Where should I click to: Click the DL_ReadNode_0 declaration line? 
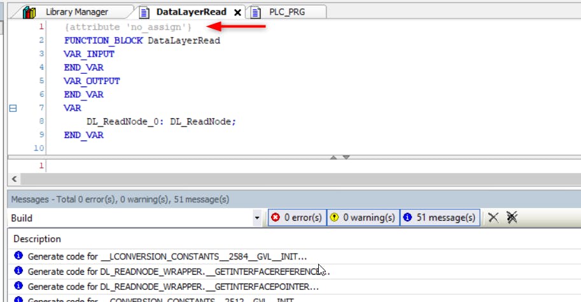[161, 121]
